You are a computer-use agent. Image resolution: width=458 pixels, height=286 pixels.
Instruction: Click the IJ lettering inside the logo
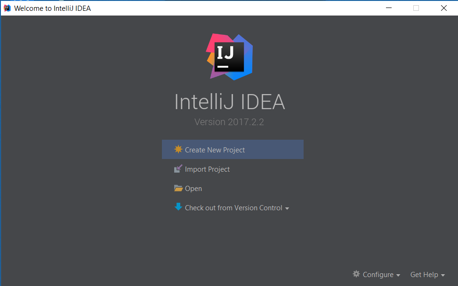[x=229, y=56]
